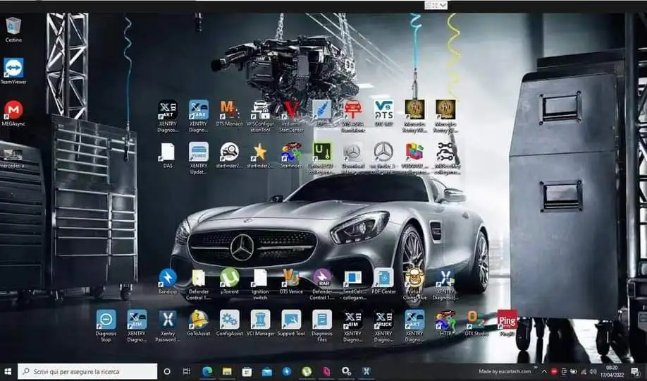Screen dimensions: 647x381
Task: Open starfinder magnifier car icon
Action: click(230, 155)
